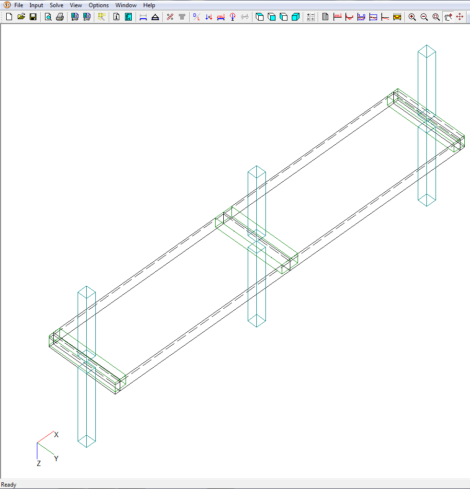Open general information (i) icon

(x=116, y=17)
